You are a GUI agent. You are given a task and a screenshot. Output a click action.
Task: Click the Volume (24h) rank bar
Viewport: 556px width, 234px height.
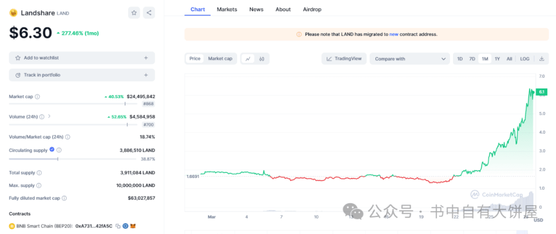[x=73, y=124]
